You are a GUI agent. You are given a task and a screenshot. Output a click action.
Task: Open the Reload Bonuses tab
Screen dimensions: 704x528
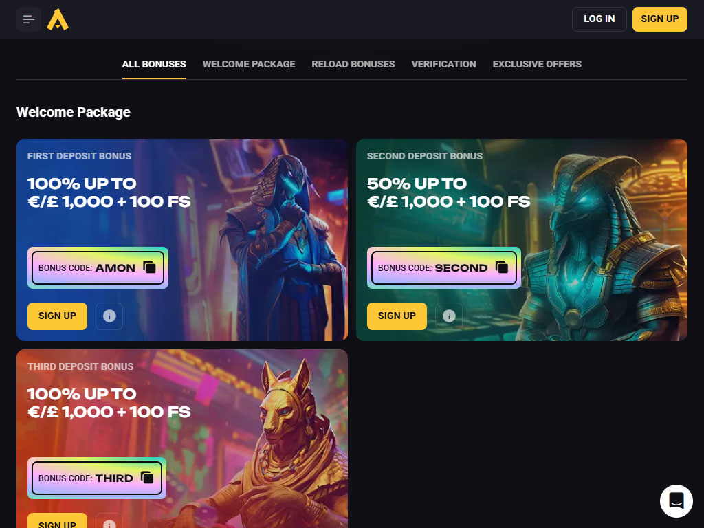pyautogui.click(x=353, y=64)
